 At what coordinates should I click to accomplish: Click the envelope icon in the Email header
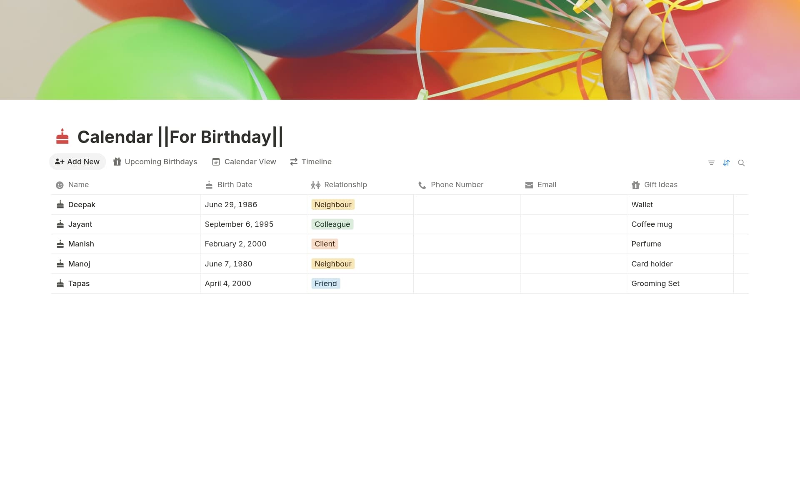(529, 185)
